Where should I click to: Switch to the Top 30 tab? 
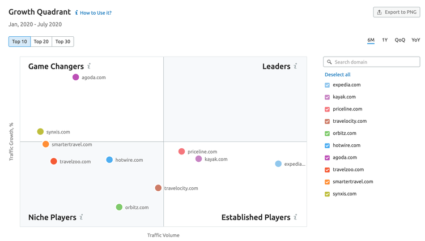[x=63, y=41]
